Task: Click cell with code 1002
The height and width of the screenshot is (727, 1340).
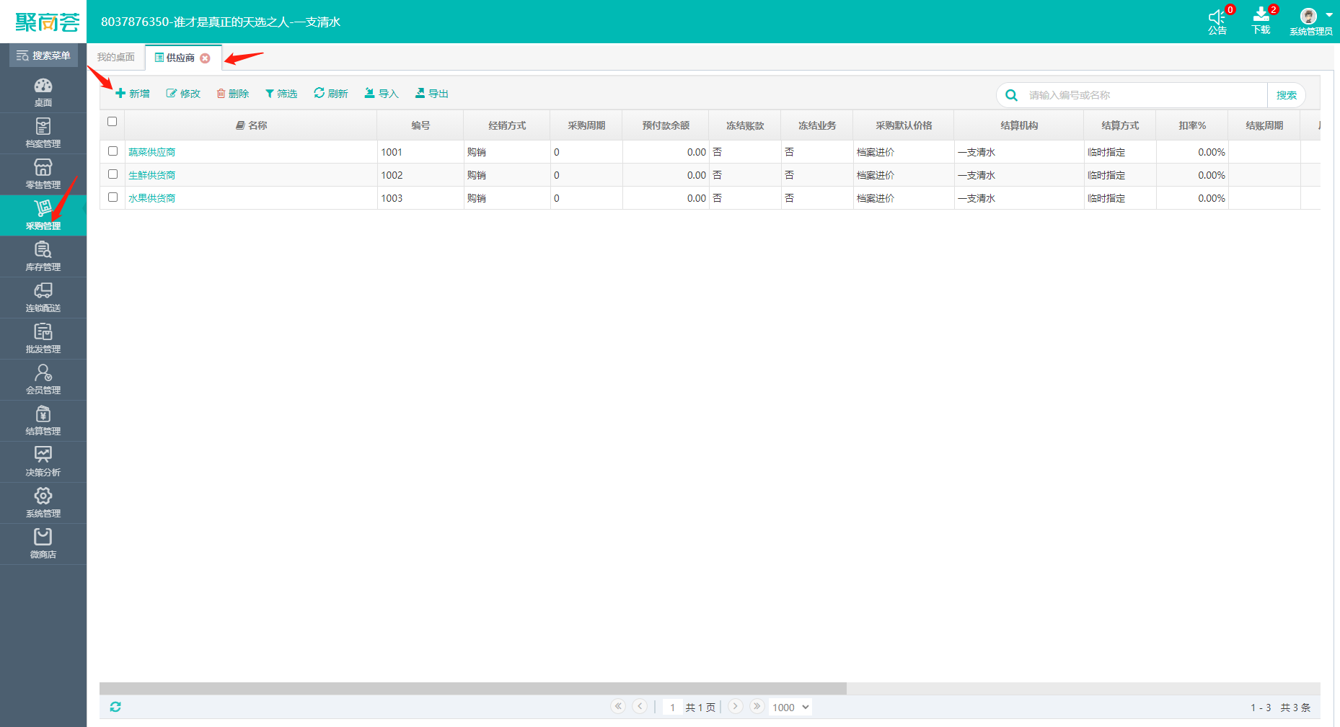Action: [x=420, y=175]
